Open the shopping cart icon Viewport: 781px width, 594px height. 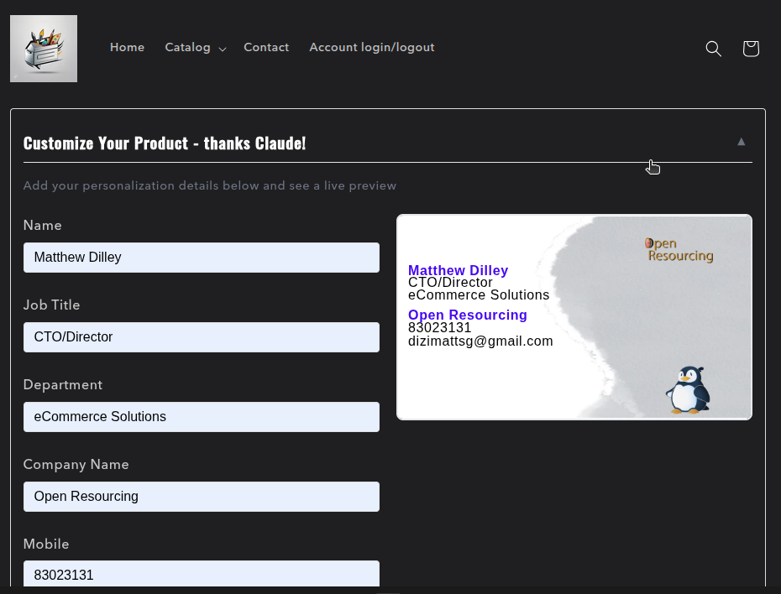point(751,49)
